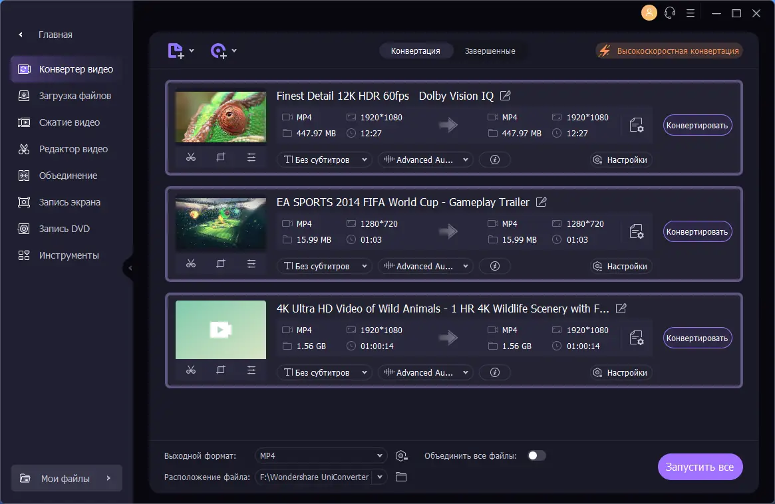
Task: Switch to the Конвертация tab
Action: click(415, 51)
